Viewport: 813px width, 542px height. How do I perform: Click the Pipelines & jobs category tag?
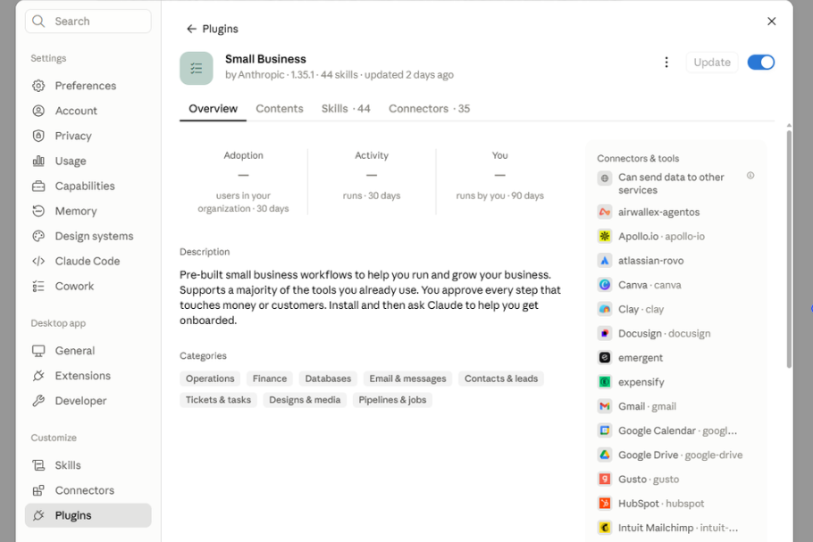tap(392, 400)
